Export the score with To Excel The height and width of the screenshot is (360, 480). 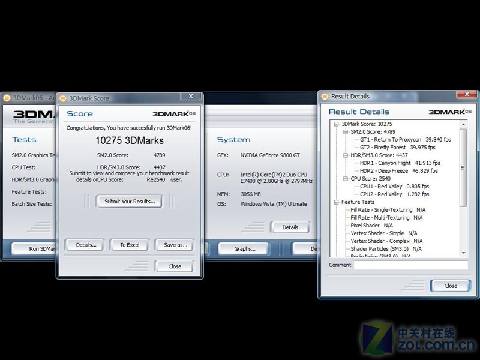click(129, 245)
